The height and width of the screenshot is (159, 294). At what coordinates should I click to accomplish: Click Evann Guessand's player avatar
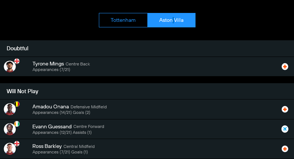[x=10, y=129]
